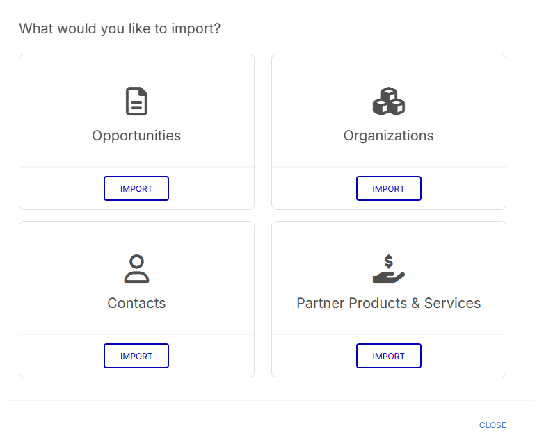
Task: Click the divider line above CLOSE
Action: [271, 400]
